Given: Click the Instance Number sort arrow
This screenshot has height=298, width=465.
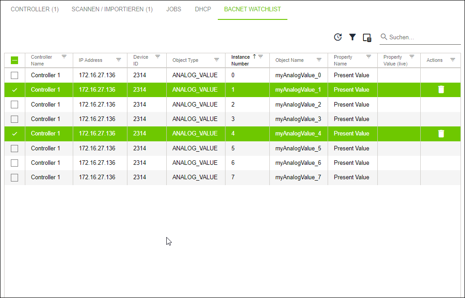Looking at the screenshot, I should point(254,56).
